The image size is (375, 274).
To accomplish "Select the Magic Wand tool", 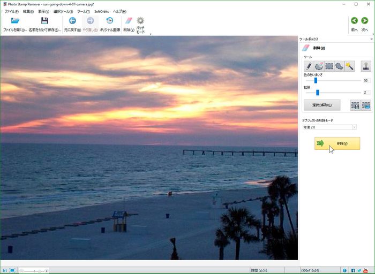I will (349, 66).
